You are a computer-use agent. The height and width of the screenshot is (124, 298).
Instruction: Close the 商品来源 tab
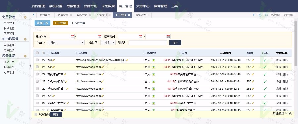click(x=148, y=15)
